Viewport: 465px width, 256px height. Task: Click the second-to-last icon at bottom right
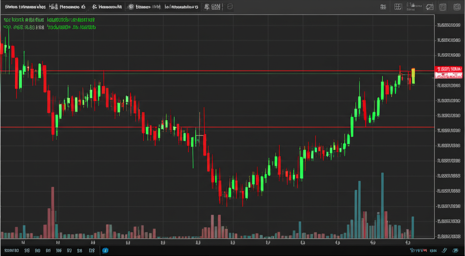(x=445, y=251)
